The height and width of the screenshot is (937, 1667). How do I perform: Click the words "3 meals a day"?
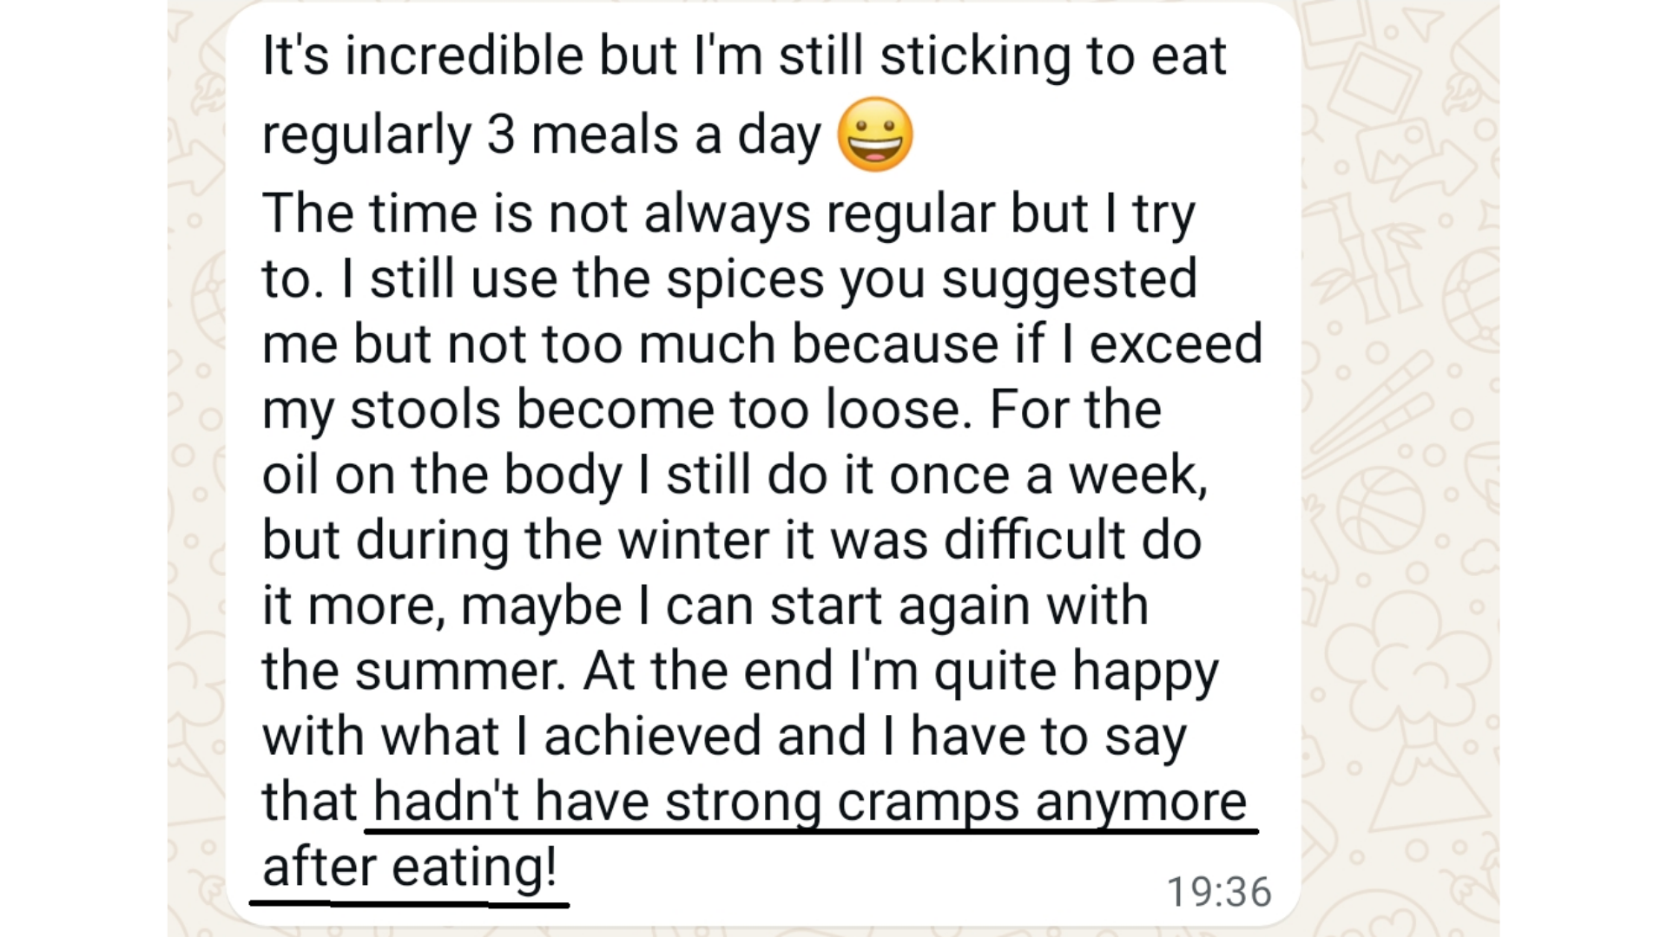[x=653, y=135]
